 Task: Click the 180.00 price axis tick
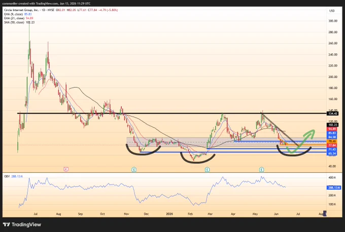pos(333,88)
